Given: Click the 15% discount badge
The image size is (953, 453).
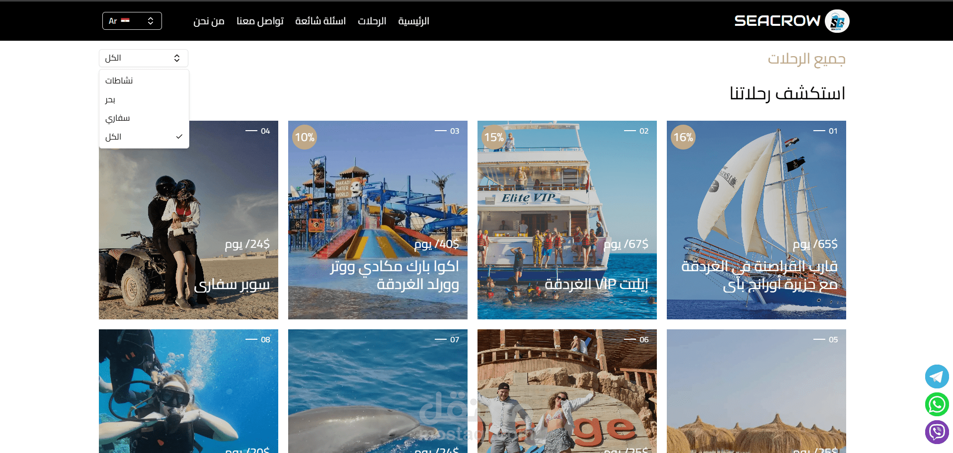Looking at the screenshot, I should pos(494,137).
